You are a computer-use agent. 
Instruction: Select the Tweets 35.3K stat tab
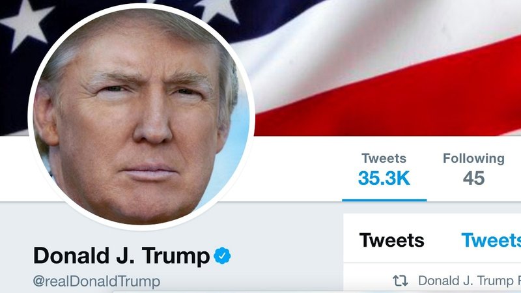point(384,169)
